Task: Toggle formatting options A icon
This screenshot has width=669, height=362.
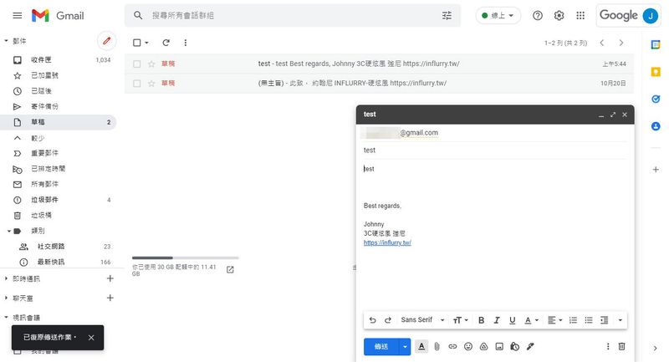Action: pyautogui.click(x=421, y=347)
